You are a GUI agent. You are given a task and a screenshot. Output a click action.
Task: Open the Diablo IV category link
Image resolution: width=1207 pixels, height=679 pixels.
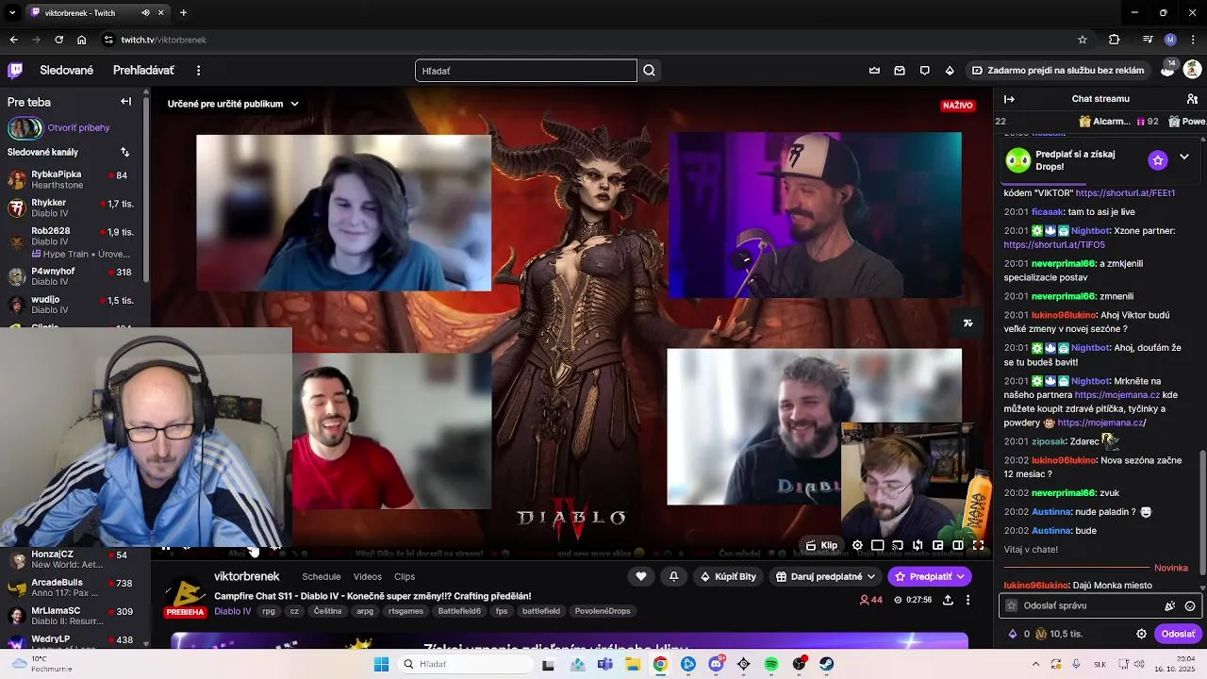click(x=232, y=611)
